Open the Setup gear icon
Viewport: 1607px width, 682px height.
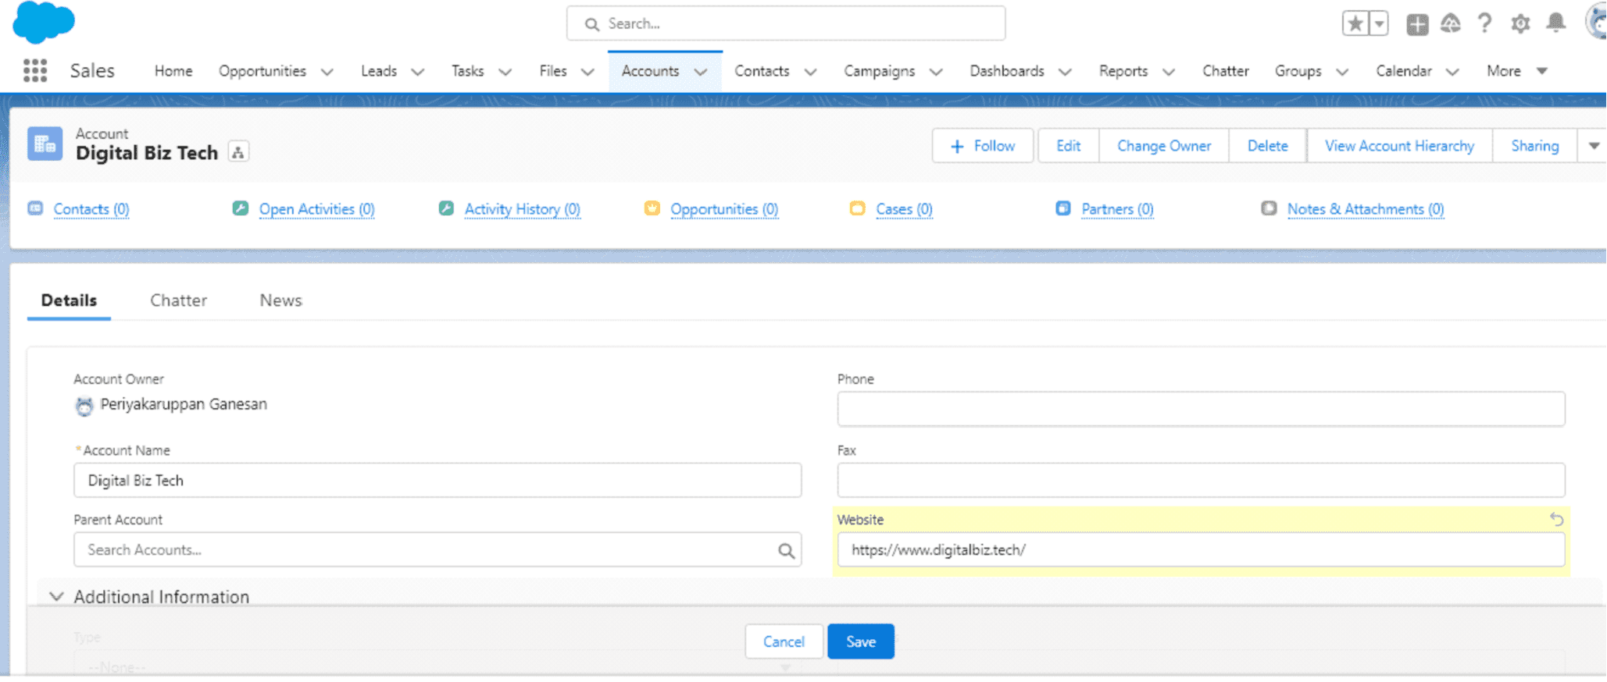[x=1520, y=23]
